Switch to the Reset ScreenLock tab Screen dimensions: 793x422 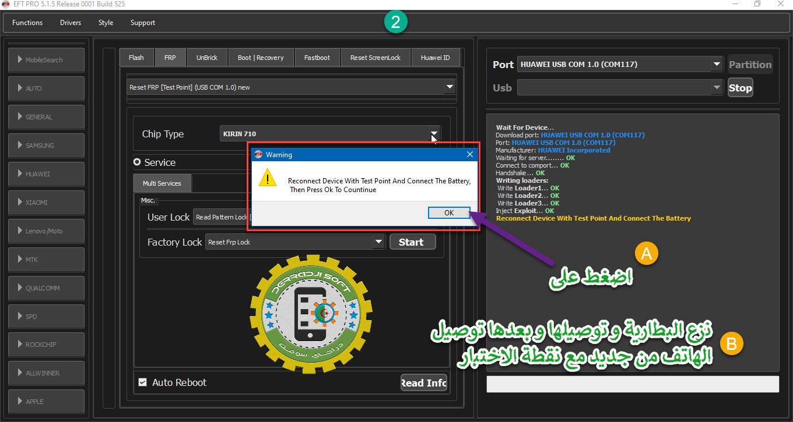[x=376, y=58]
